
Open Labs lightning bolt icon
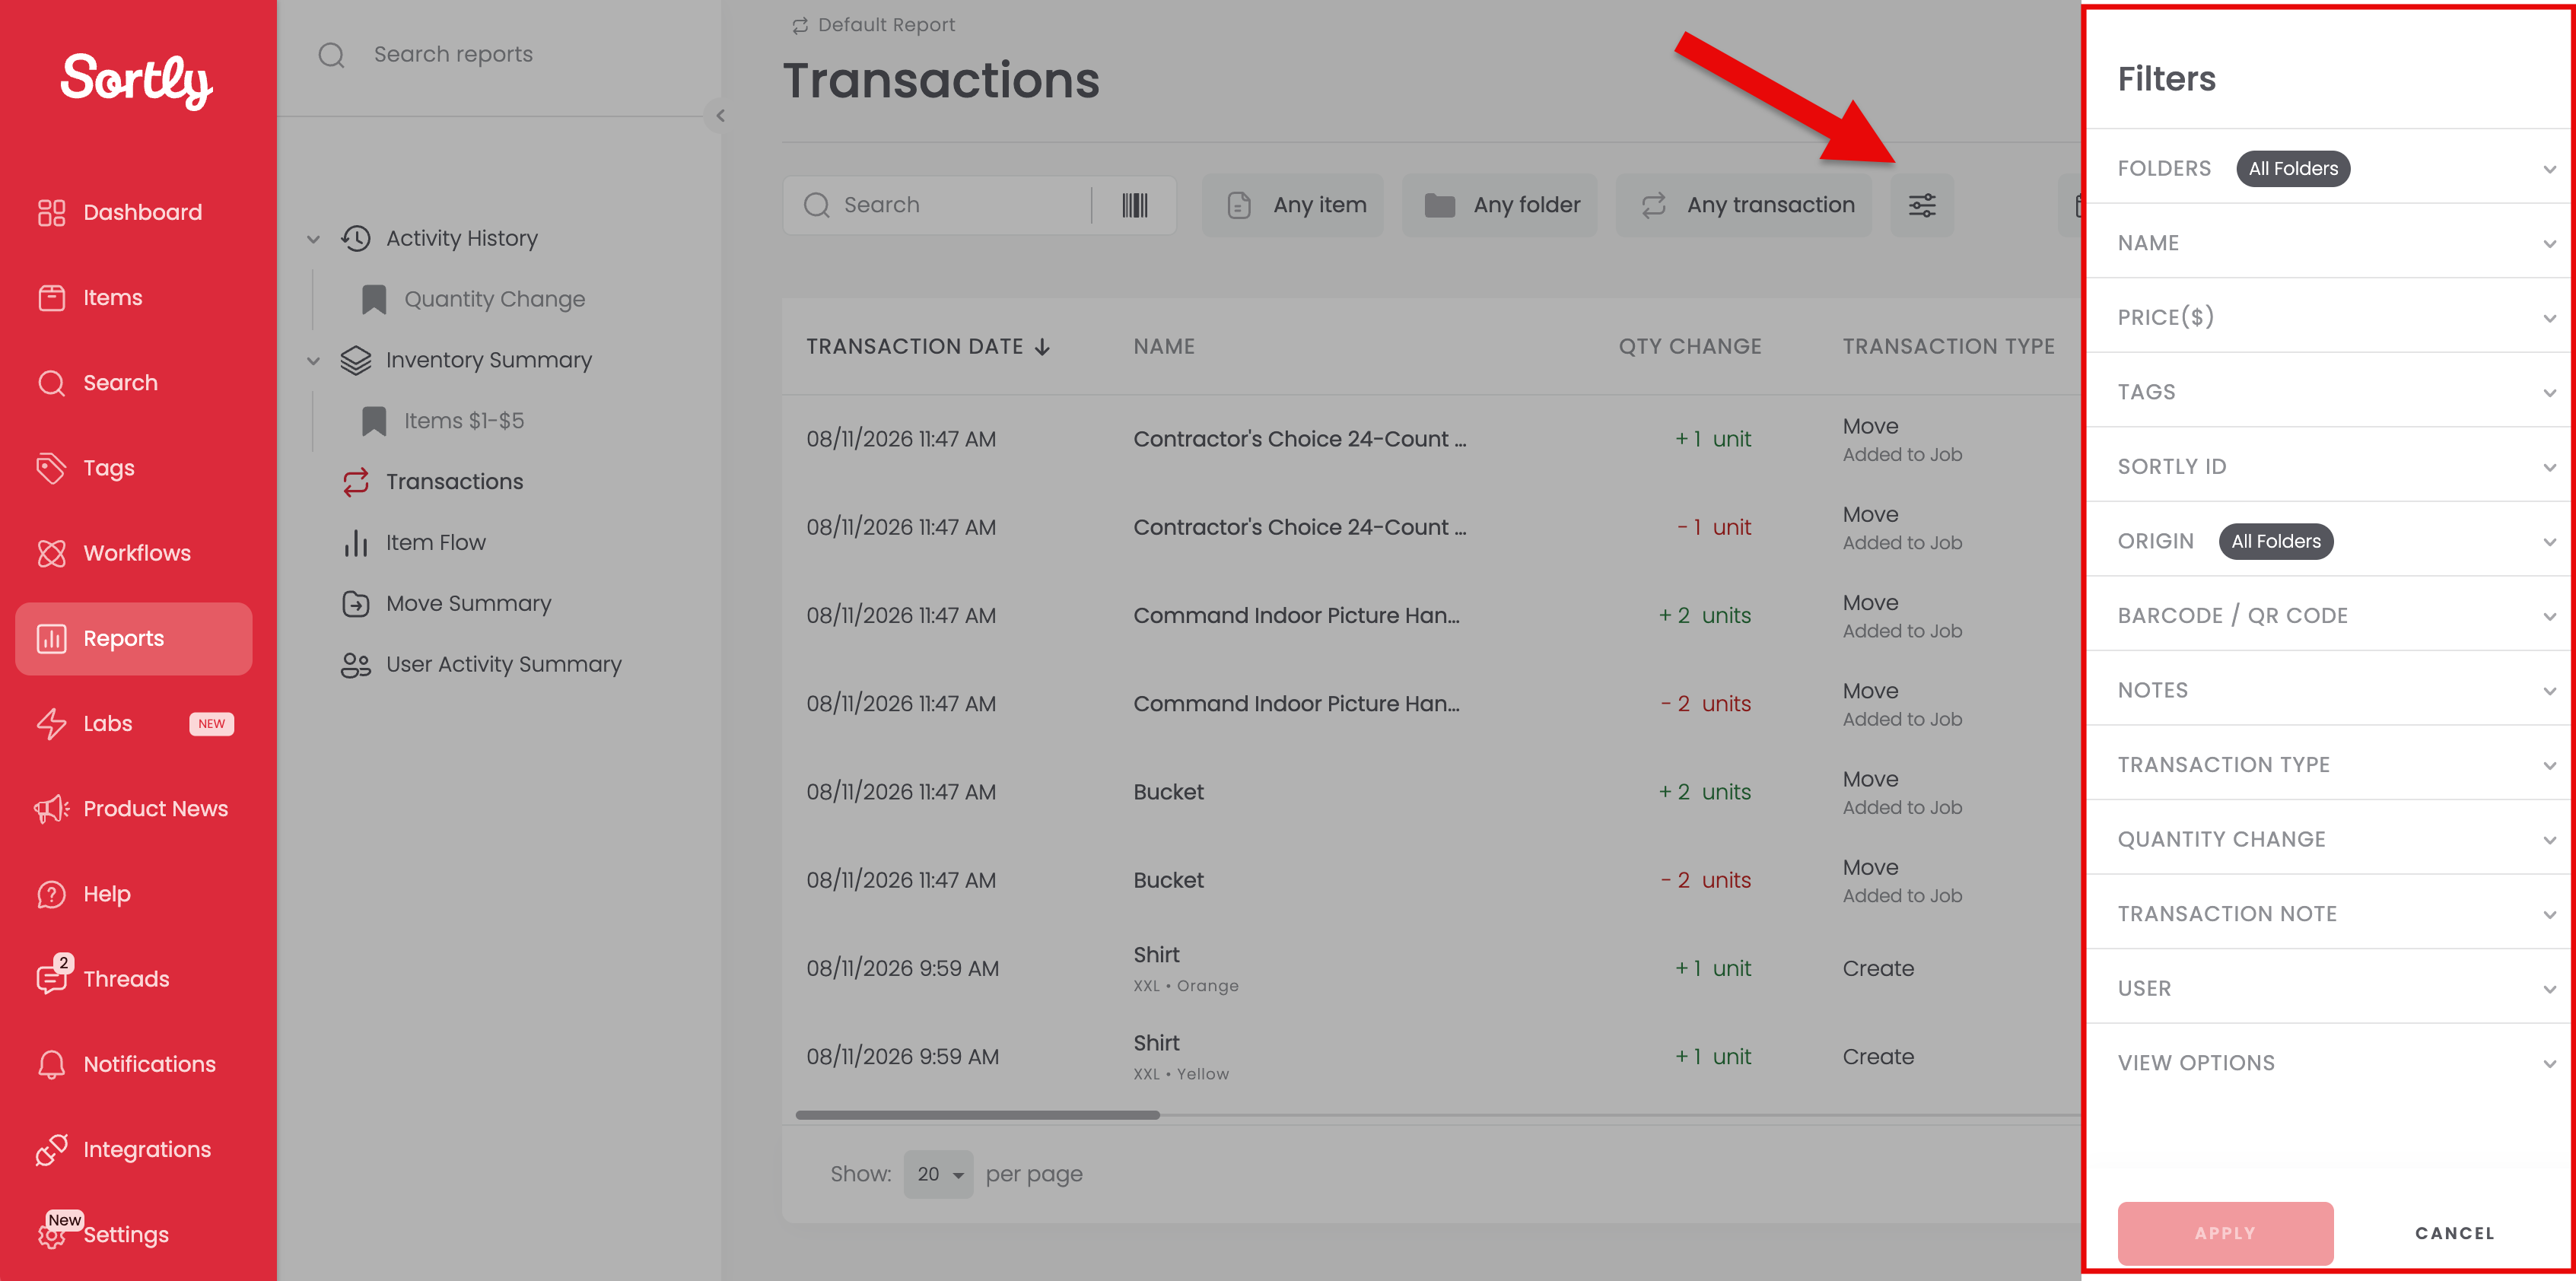(51, 723)
